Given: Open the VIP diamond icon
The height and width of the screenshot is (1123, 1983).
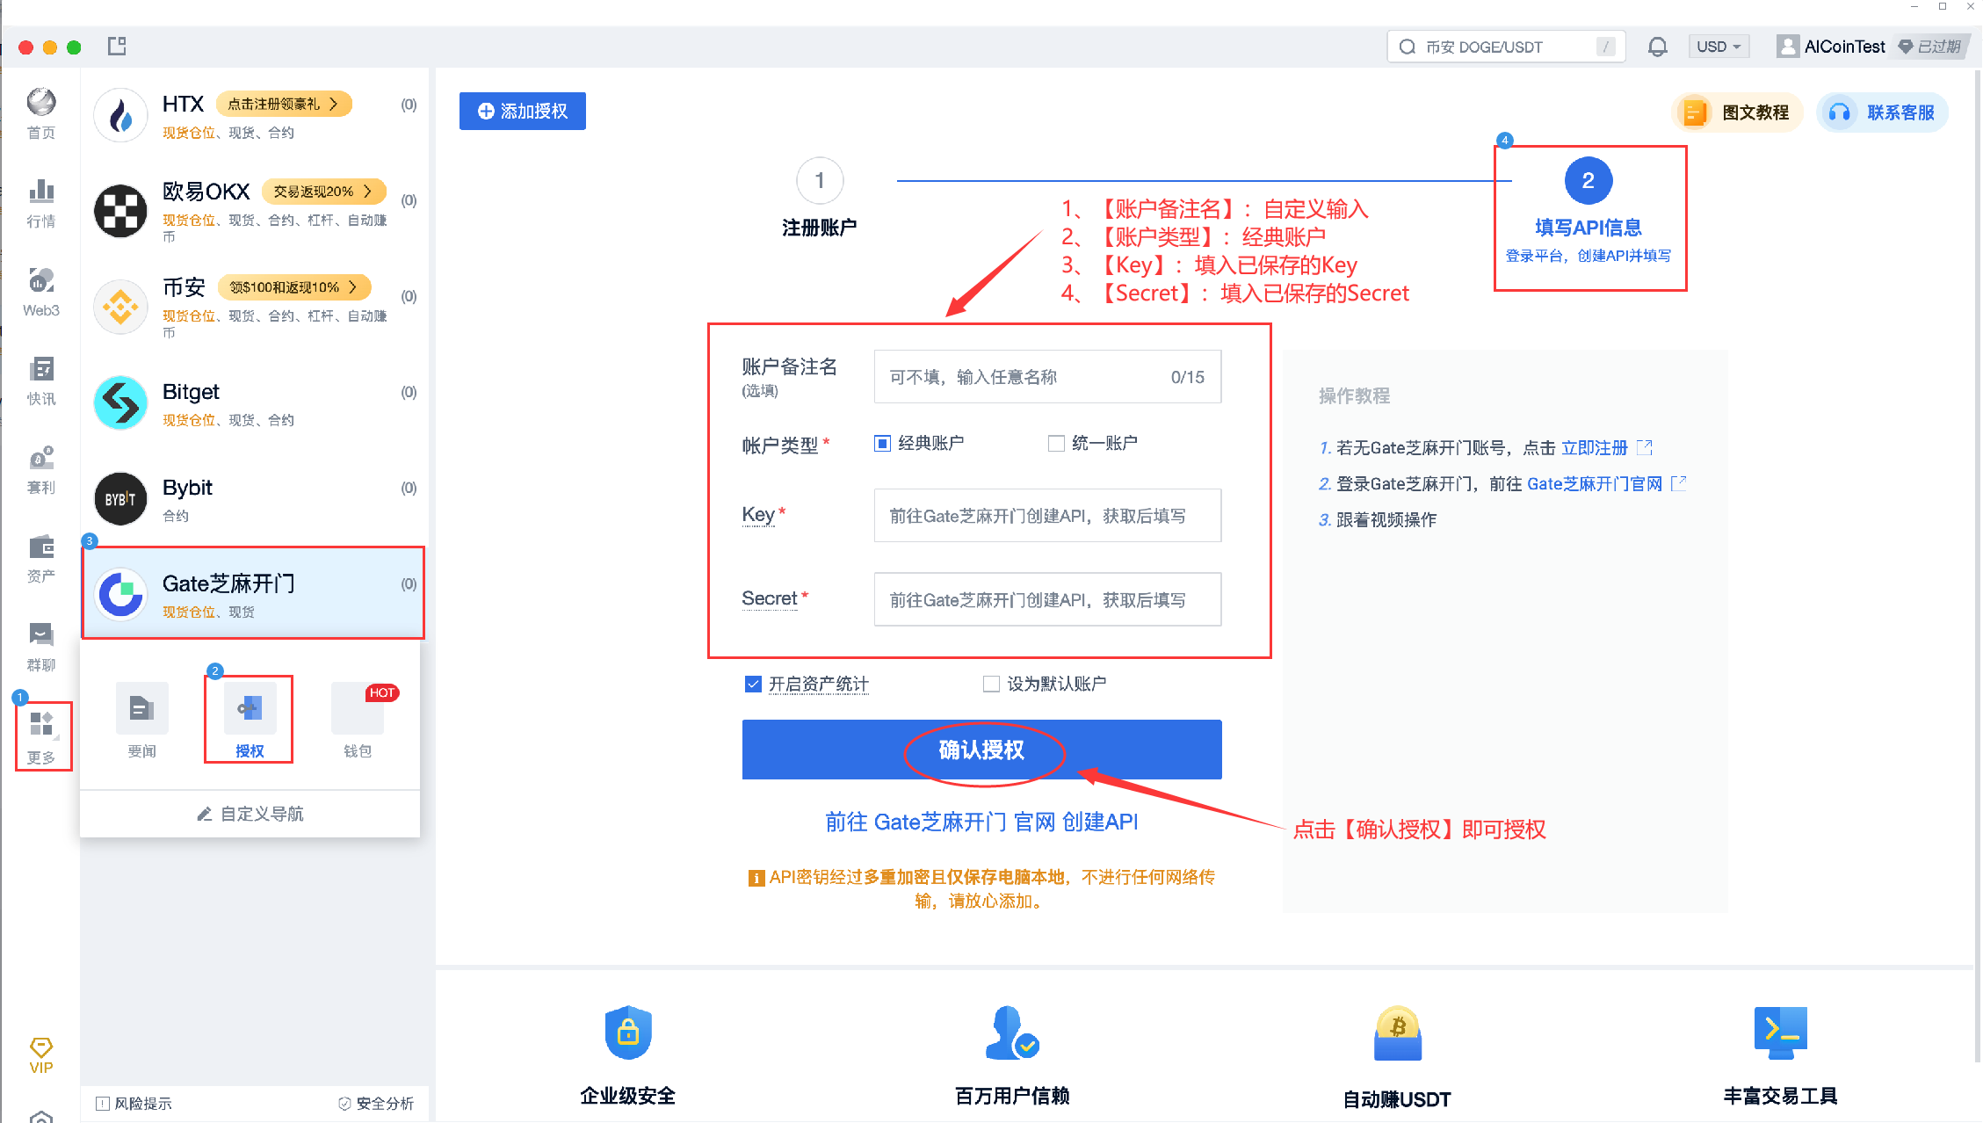Looking at the screenshot, I should (41, 1047).
